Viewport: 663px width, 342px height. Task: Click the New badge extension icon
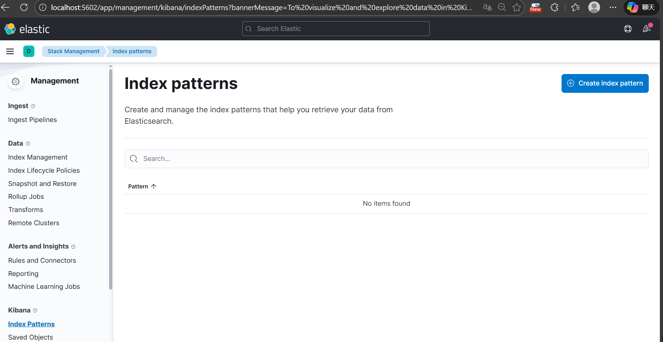click(535, 7)
